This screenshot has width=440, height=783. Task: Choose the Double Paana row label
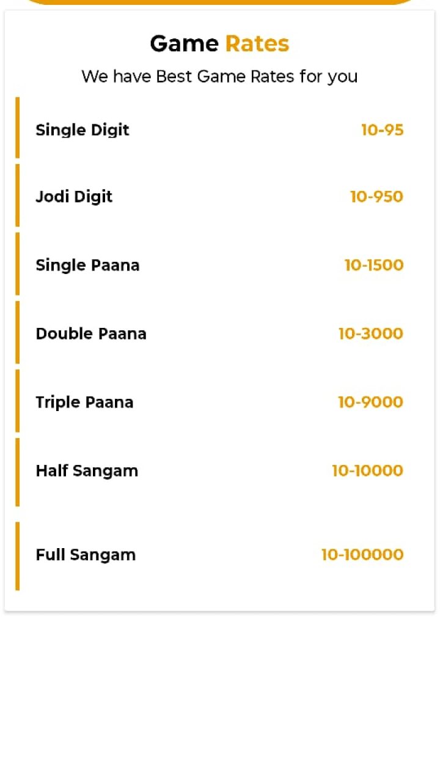point(91,333)
